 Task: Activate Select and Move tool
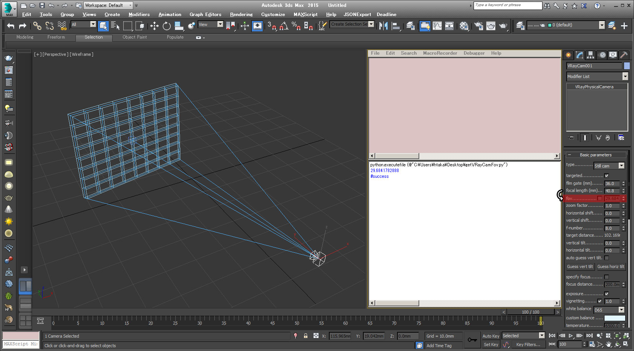(154, 26)
